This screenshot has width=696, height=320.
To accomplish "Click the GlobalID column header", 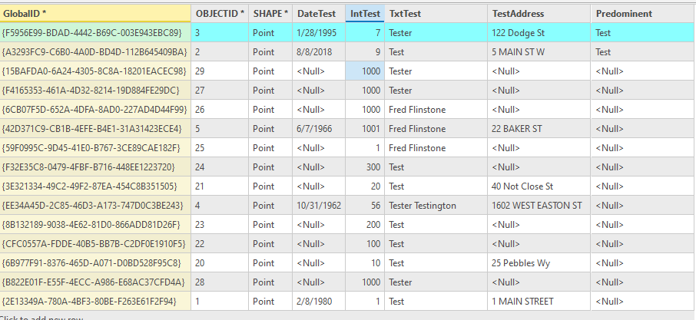I will [x=95, y=14].
